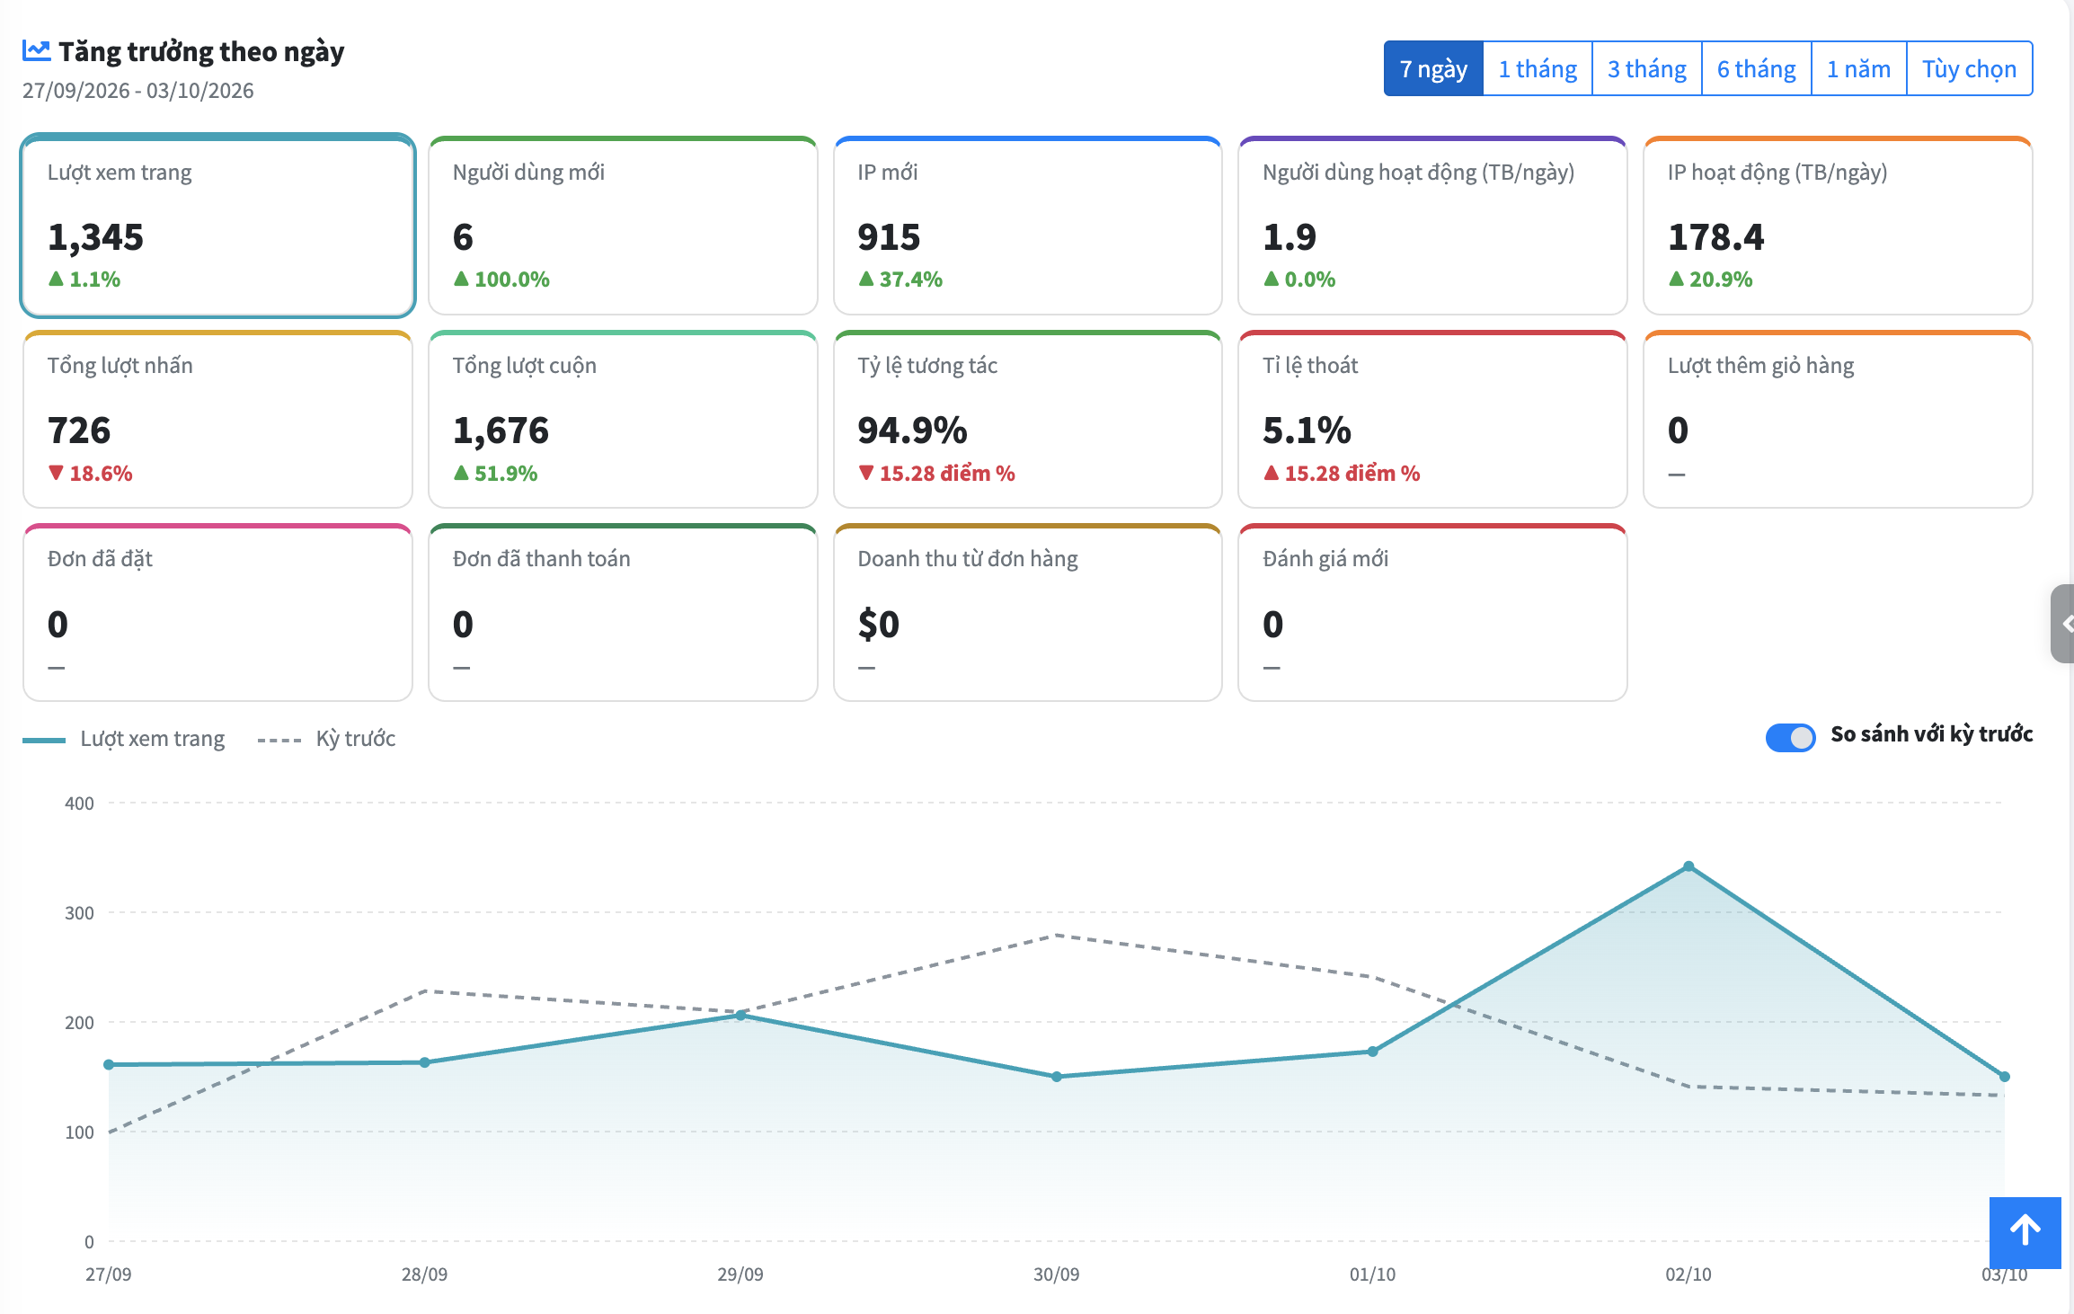The height and width of the screenshot is (1314, 2074).
Task: Click the 28/09 chart data point
Action: [x=424, y=1062]
